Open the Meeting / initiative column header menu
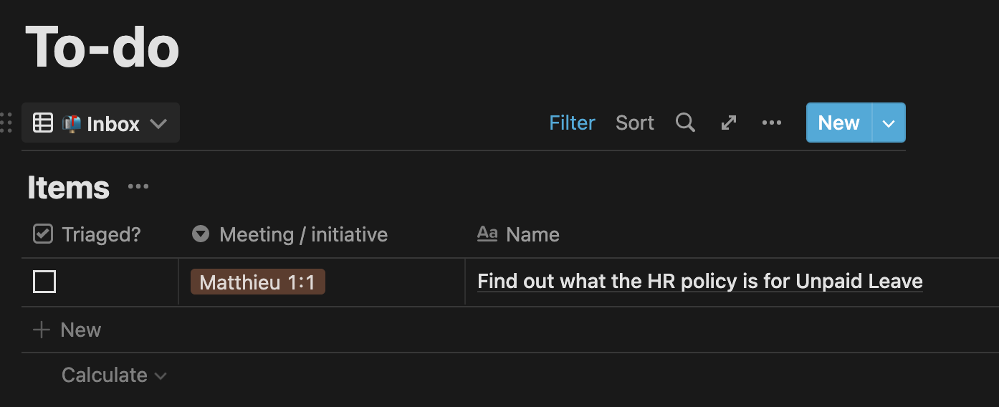Image resolution: width=999 pixels, height=407 pixels. pyautogui.click(x=302, y=234)
